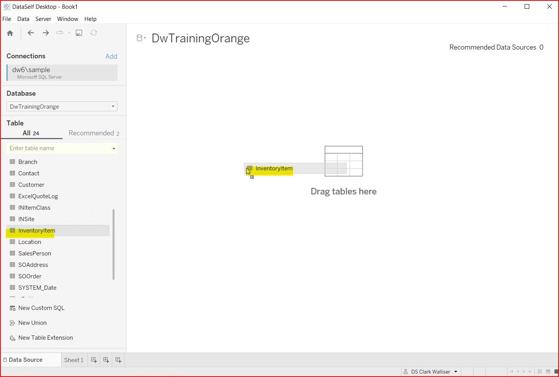Expand the DwTrainingOrange database dropdown
The image size is (559, 377).
tap(113, 107)
